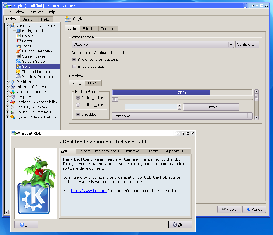
Task: Expand the Desktop tree node
Action: coord(8,81)
